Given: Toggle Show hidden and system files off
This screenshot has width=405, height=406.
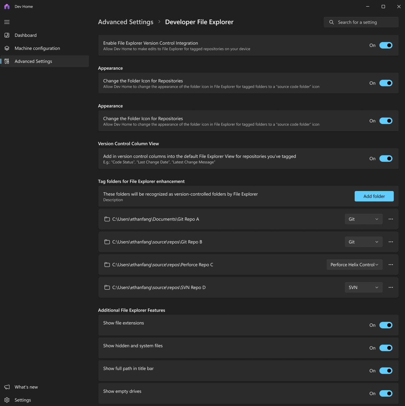Looking at the screenshot, I should pos(386,348).
